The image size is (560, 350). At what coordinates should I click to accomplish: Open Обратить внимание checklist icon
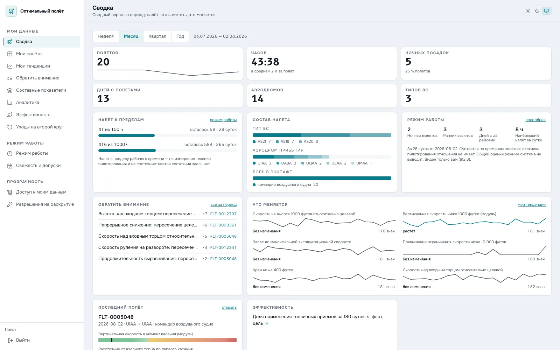click(x=10, y=78)
